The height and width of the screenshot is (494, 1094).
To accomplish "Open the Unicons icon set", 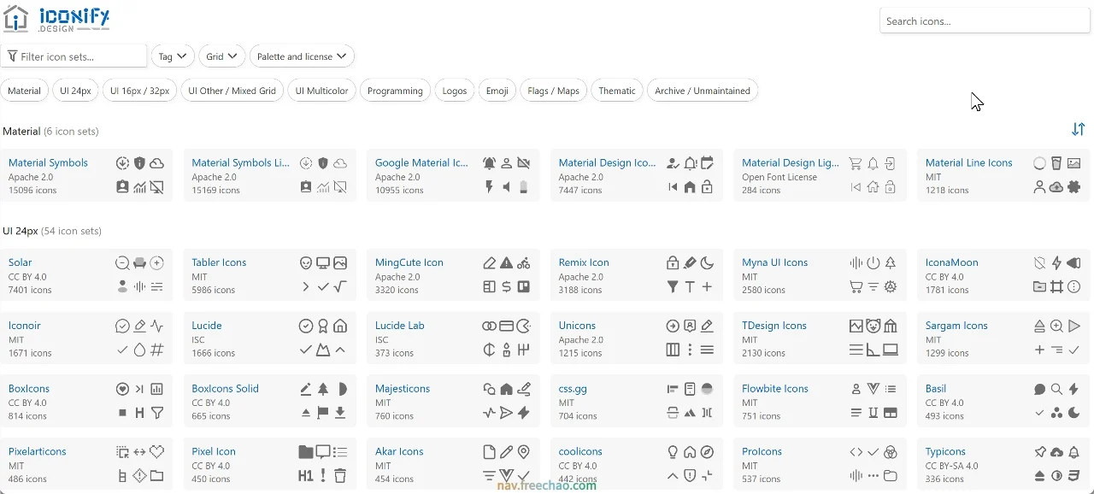I will pos(577,325).
